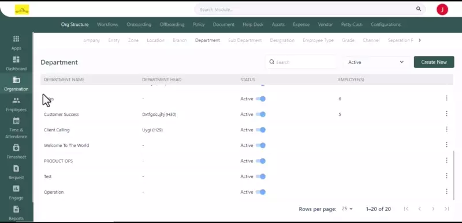Image resolution: width=462 pixels, height=223 pixels.
Task: Open the Expense menu
Action: (x=301, y=25)
